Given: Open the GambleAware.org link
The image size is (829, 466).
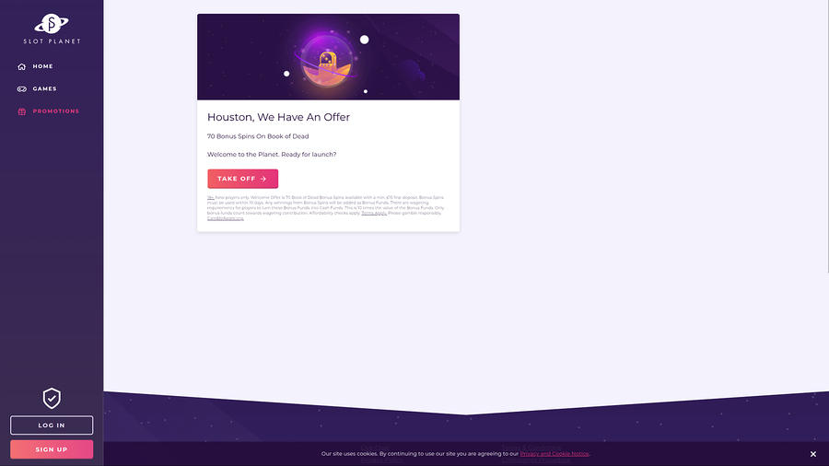Looking at the screenshot, I should [226, 218].
